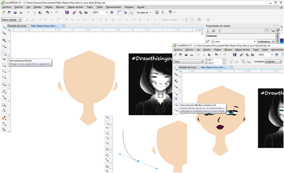
Task: Click Export icon in main window toolbar
Action: (80, 12)
